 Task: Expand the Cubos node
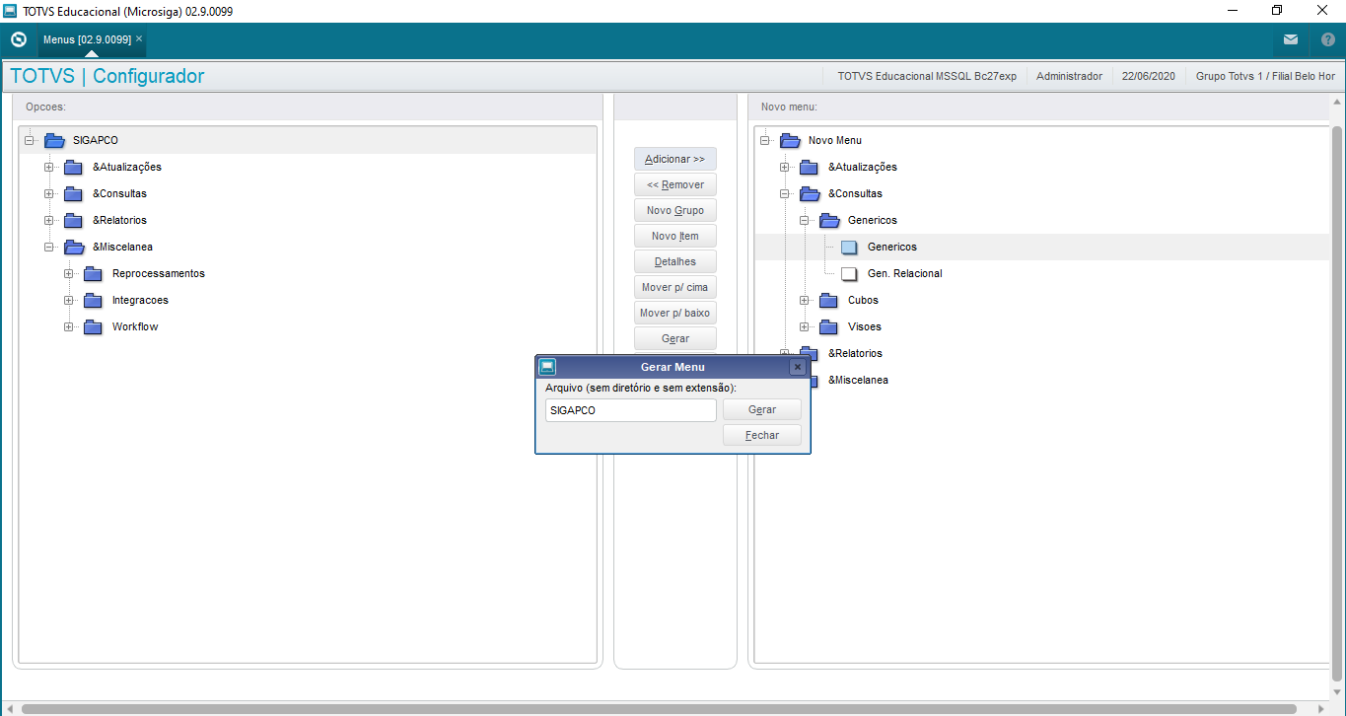tap(805, 300)
